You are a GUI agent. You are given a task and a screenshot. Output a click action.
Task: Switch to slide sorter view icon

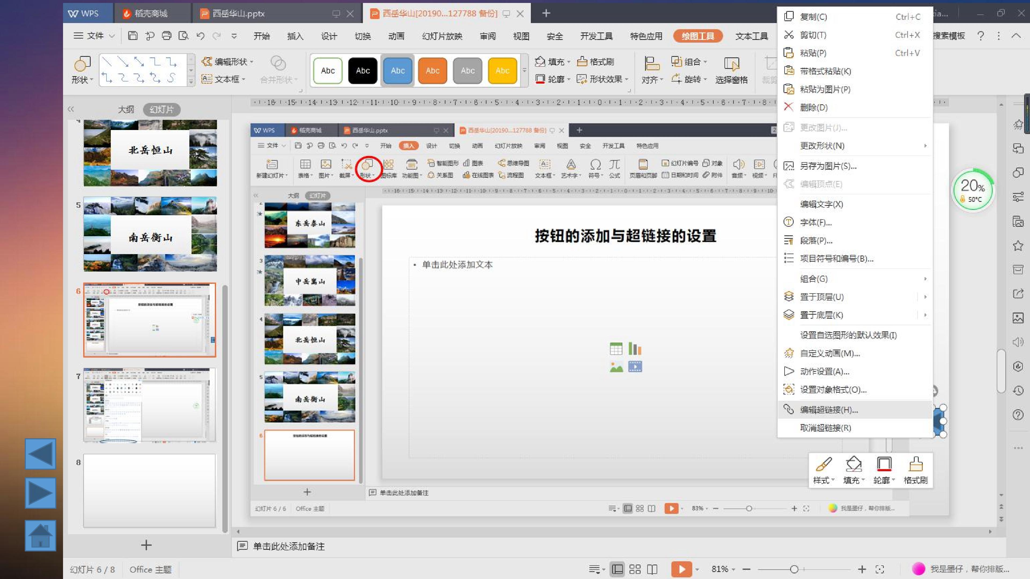[635, 569]
